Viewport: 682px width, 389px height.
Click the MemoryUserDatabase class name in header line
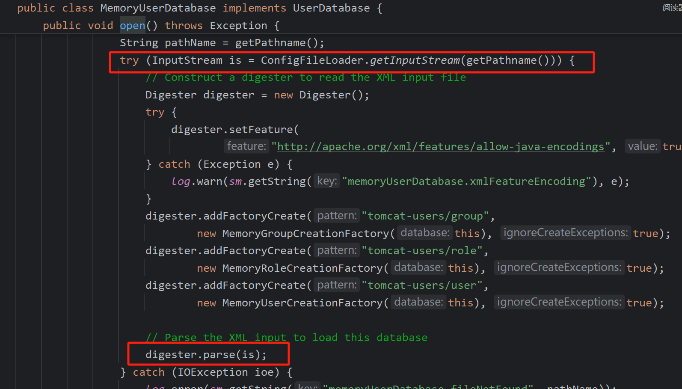(x=158, y=8)
